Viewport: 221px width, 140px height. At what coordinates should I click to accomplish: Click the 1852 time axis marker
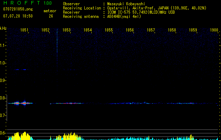[x=45, y=30]
